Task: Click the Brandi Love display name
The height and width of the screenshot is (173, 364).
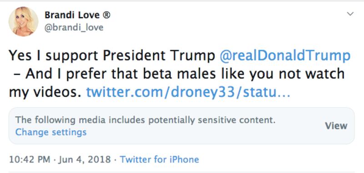Action: point(72,15)
